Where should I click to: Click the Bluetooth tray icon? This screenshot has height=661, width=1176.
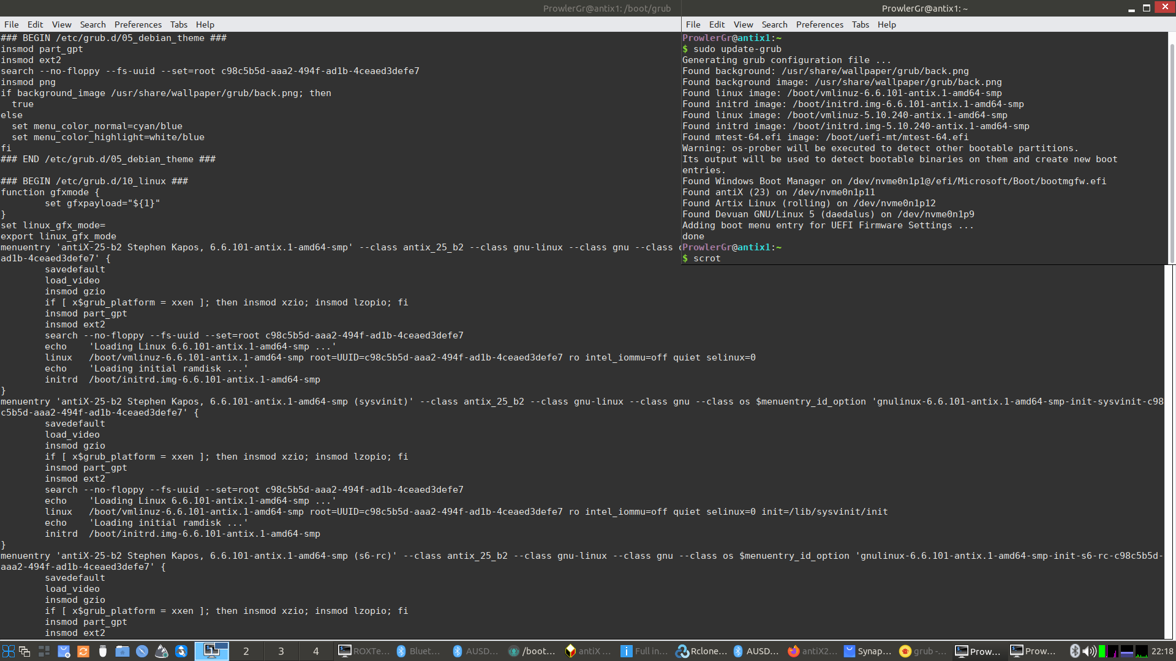[x=1074, y=651]
